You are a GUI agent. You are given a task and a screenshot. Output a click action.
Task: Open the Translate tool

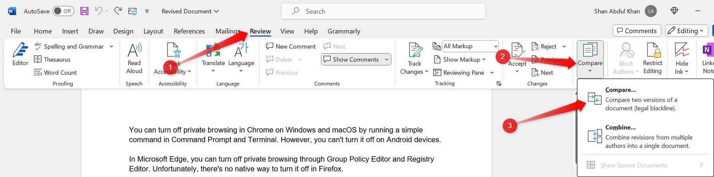pos(213,58)
